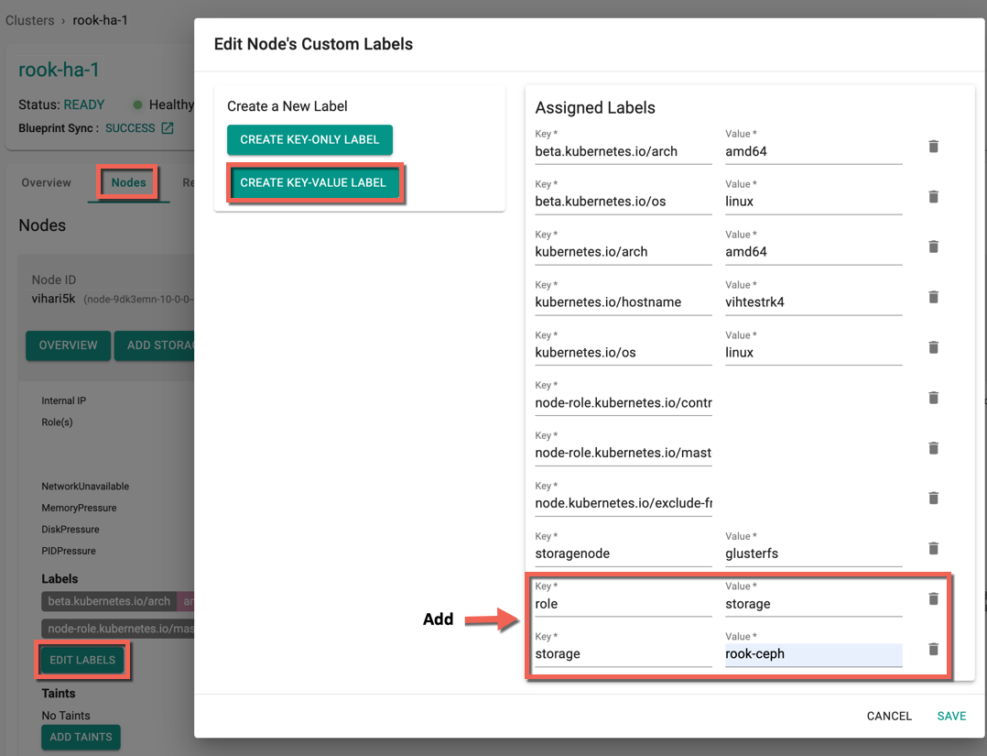Edit the kubernetes.io/os key field
The image size is (987, 756).
pos(624,352)
